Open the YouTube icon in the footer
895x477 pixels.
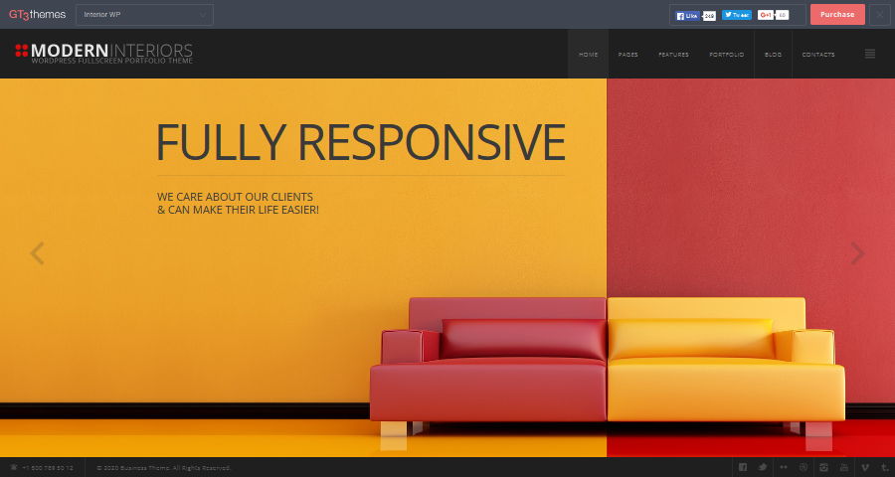point(844,467)
